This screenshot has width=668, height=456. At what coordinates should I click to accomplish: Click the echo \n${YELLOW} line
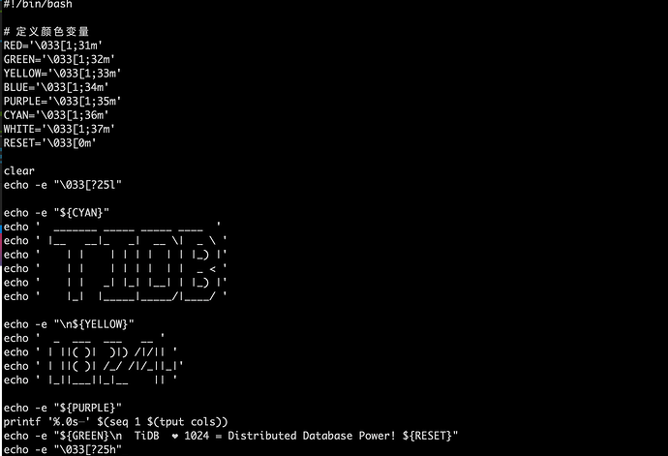pos(69,324)
